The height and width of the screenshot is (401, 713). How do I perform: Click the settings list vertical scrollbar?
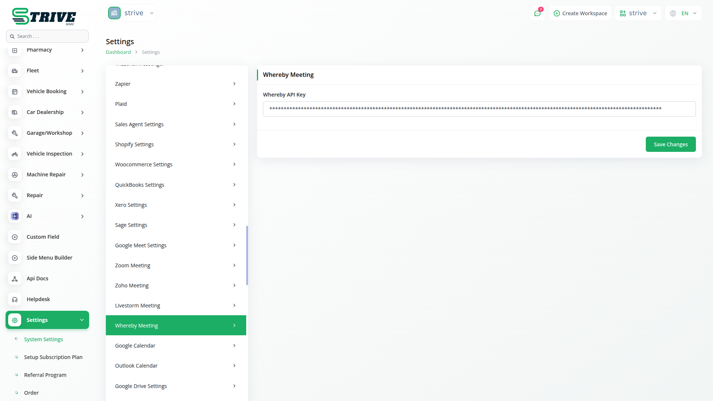[247, 255]
